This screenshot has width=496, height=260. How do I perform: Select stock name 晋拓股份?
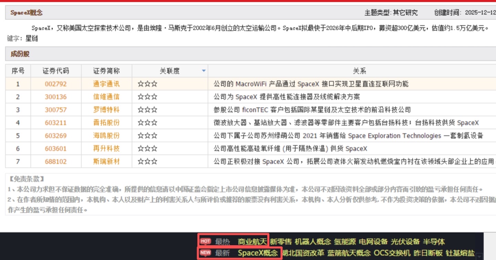click(x=106, y=123)
